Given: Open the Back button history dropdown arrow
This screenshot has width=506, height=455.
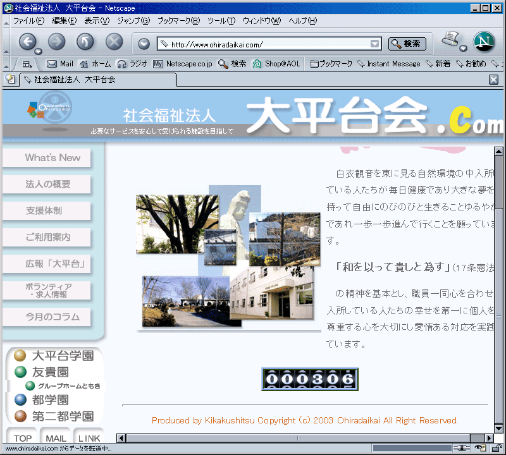Looking at the screenshot, I should pyautogui.click(x=39, y=51).
